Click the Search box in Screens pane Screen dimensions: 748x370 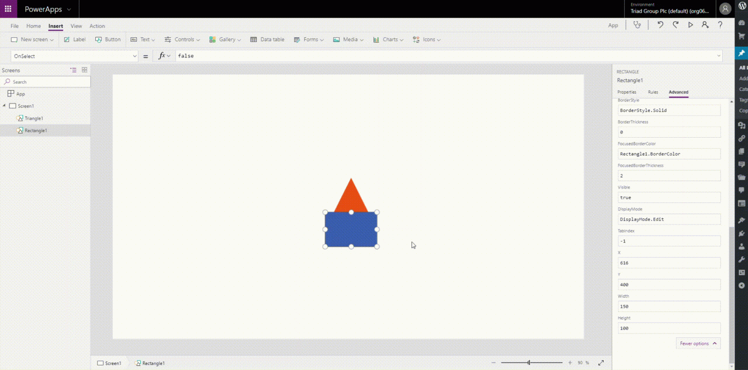click(x=45, y=82)
